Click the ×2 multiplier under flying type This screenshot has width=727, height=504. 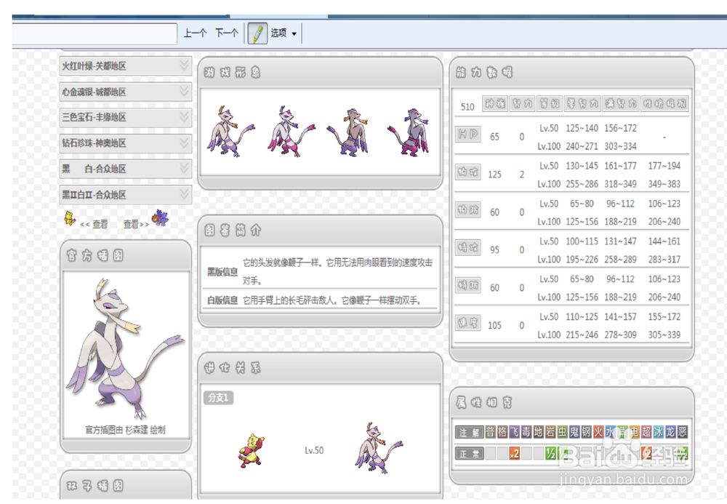(x=515, y=454)
